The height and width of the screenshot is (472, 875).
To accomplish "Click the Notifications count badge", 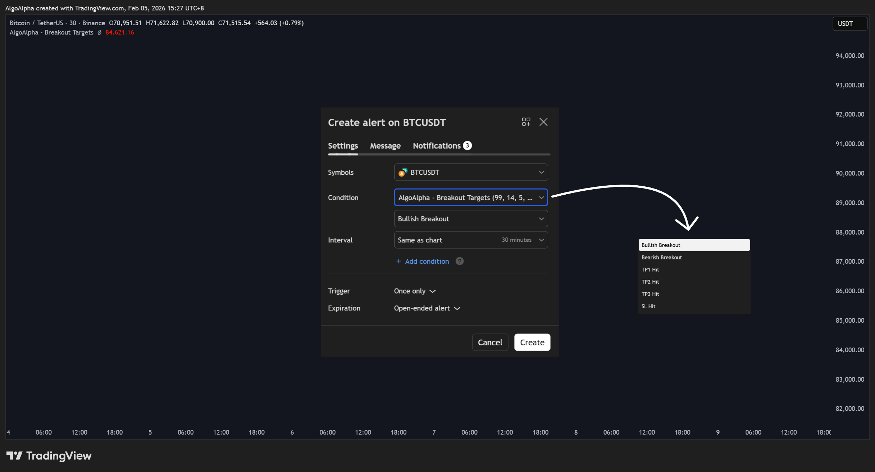I will point(467,145).
